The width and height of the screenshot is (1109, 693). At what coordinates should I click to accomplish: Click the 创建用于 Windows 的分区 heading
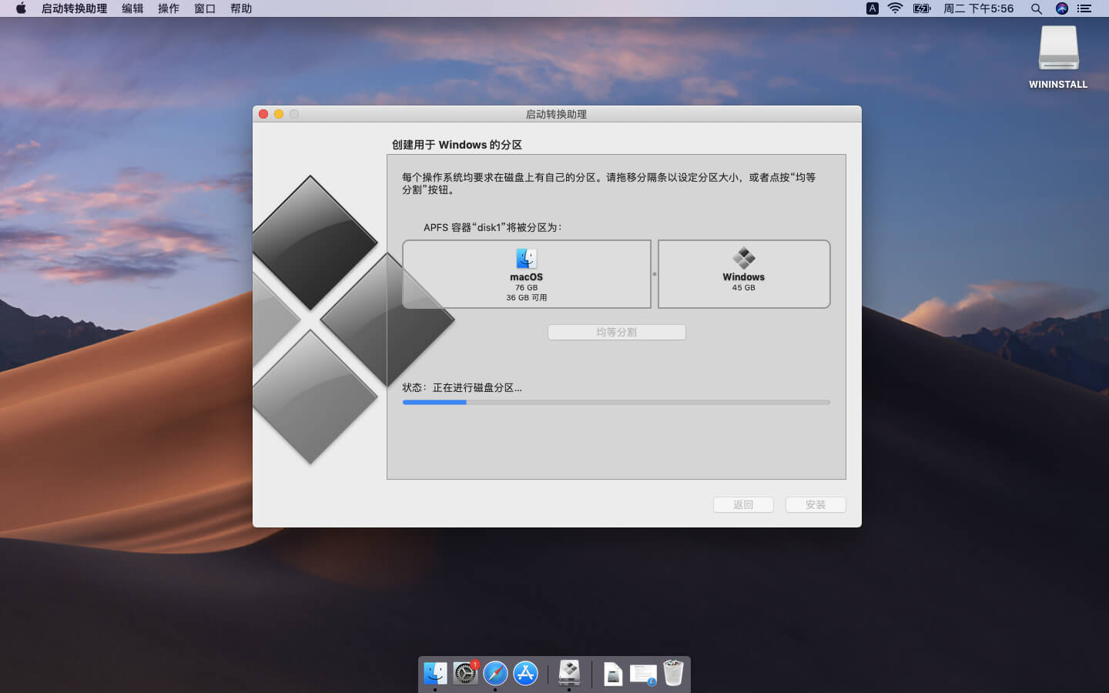(x=457, y=145)
